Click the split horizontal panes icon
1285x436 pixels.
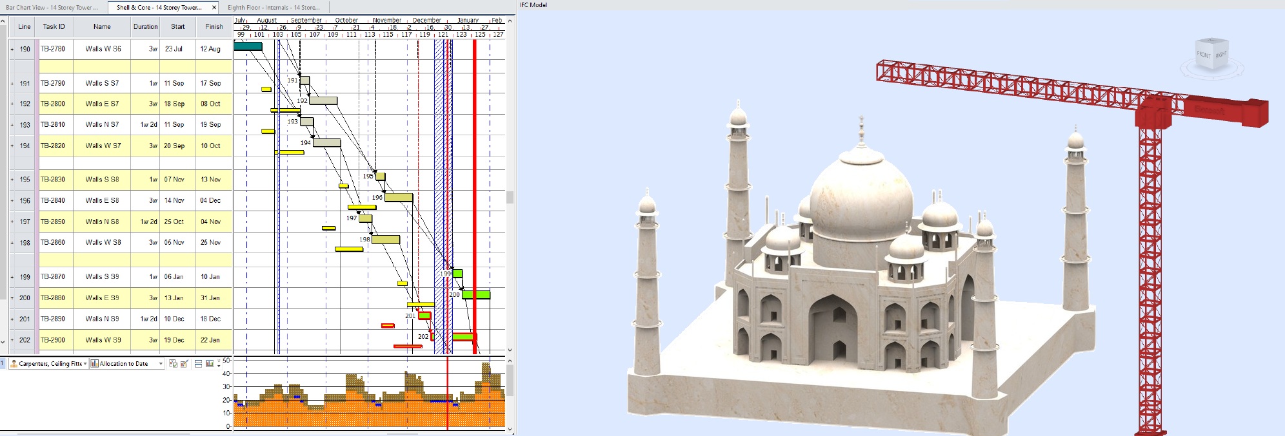point(198,364)
